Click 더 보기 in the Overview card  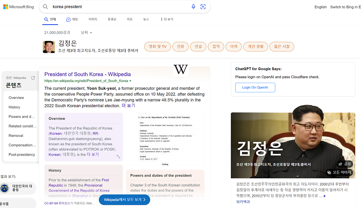click(93, 154)
